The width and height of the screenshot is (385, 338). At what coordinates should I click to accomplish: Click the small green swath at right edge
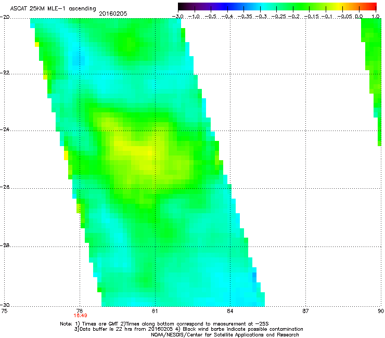pyautogui.click(x=372, y=82)
